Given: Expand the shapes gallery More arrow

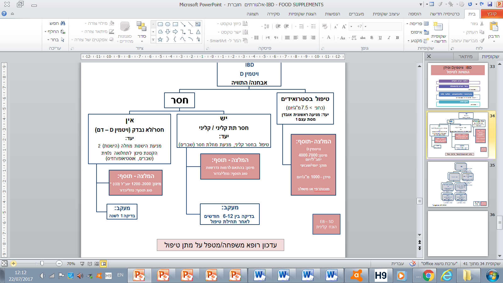Looking at the screenshot, I should click(x=153, y=40).
